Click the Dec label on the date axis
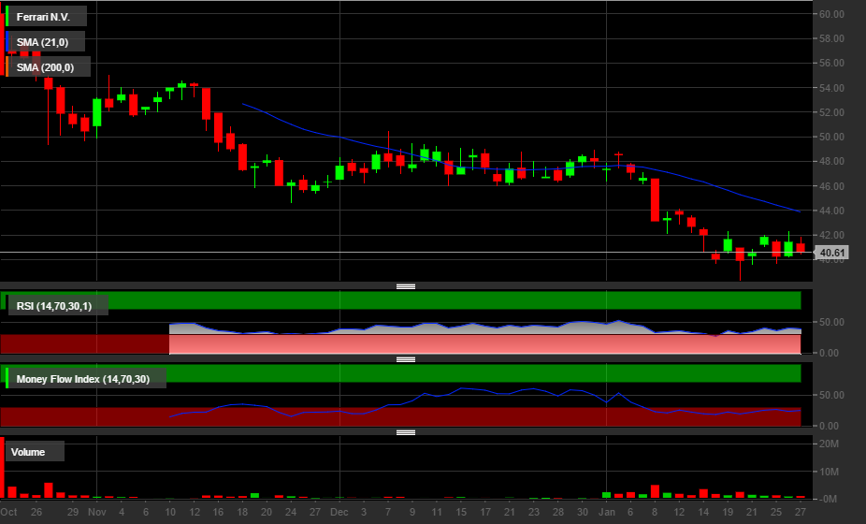866x524 pixels. (339, 512)
